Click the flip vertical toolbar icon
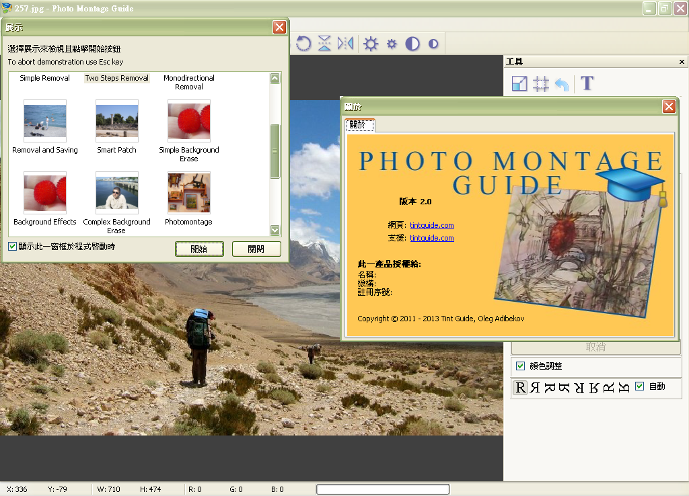The height and width of the screenshot is (496, 689). 324,44
